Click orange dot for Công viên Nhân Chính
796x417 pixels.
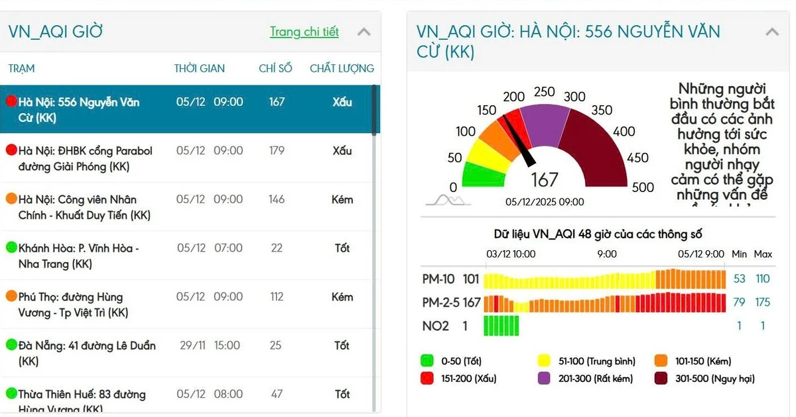(x=11, y=199)
